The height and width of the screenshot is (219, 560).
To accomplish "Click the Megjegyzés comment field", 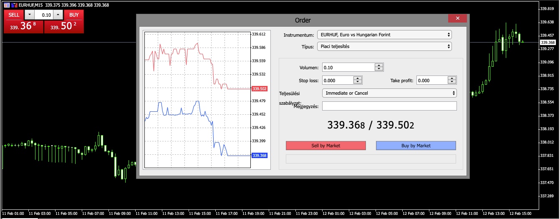I will 389,106.
